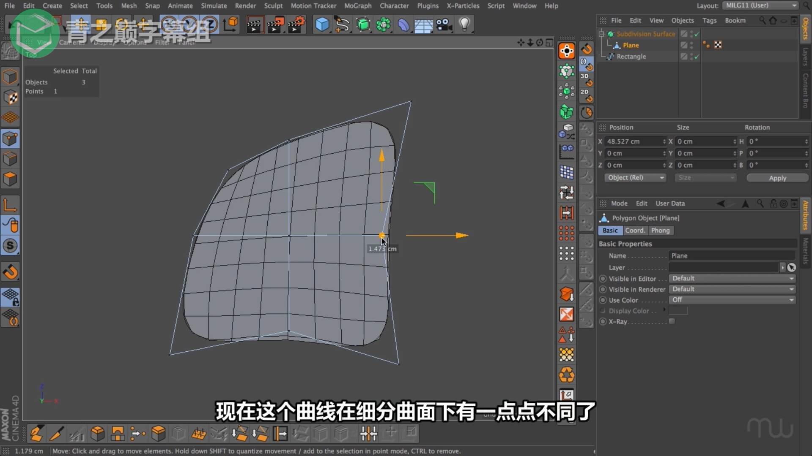812x456 pixels.
Task: Click the Deformer bend object icon
Action: coord(403,24)
